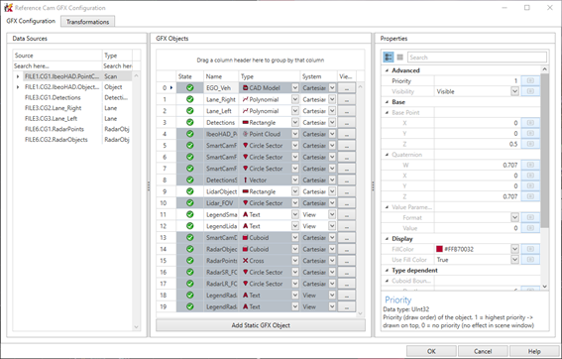
Task: Click green state icon for RadarPoints row
Action: click(190, 261)
